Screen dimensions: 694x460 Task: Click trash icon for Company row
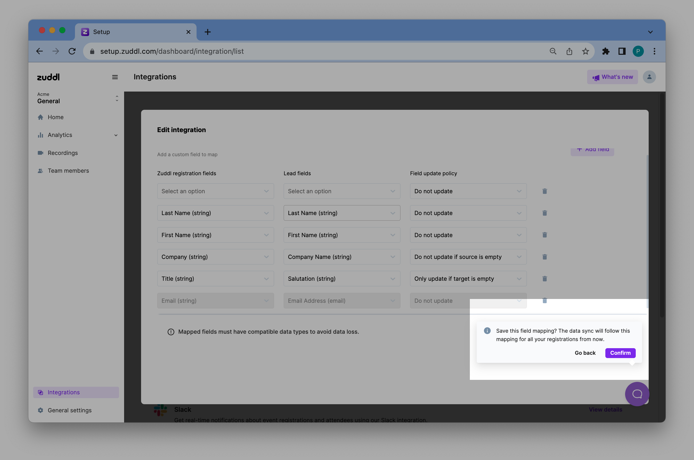click(544, 257)
